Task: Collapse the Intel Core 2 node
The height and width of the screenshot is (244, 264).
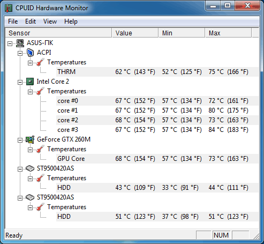Action: (20, 82)
